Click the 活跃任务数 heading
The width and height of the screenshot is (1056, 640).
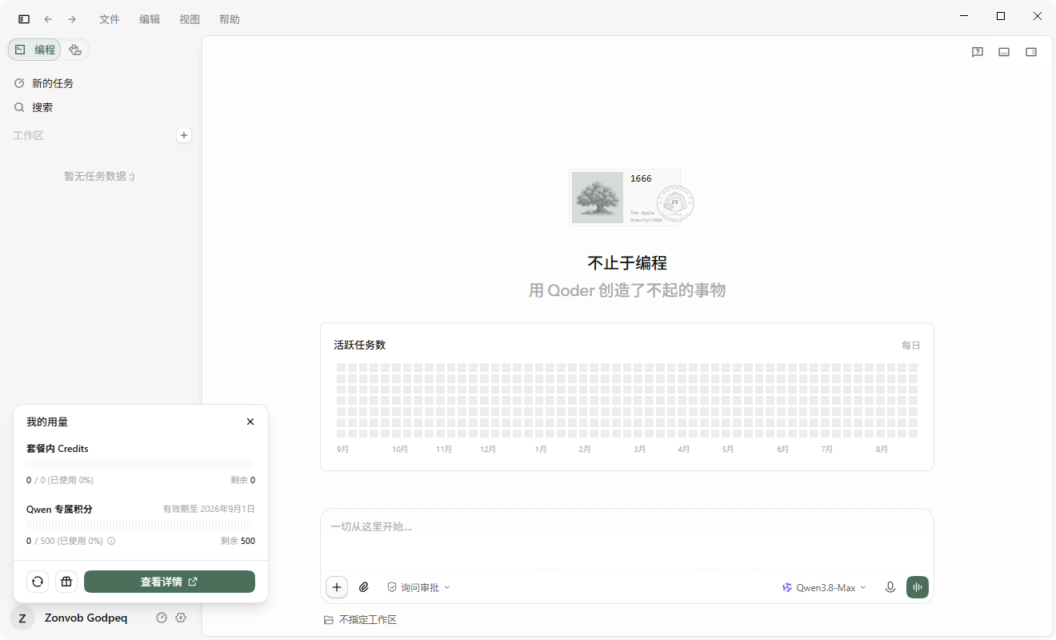[360, 345]
